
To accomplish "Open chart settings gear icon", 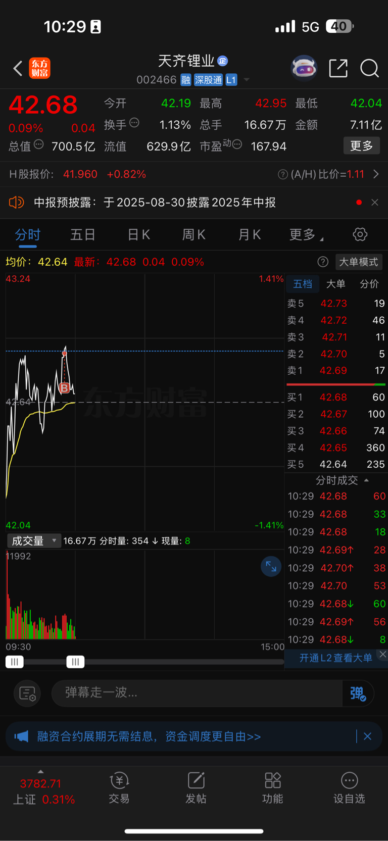I will 360,234.
